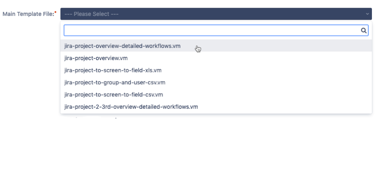Click the dropdown chevron arrow
Viewport: 376px width, 184px height.
point(367,14)
